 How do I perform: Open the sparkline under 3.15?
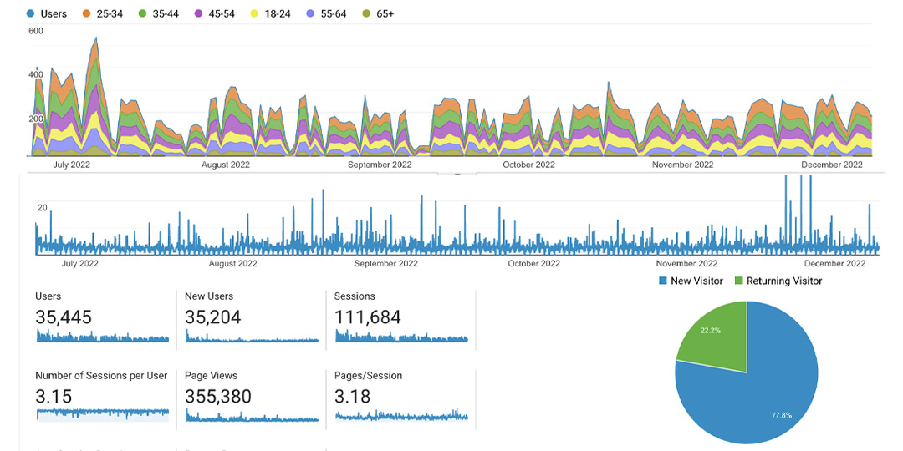(x=103, y=415)
